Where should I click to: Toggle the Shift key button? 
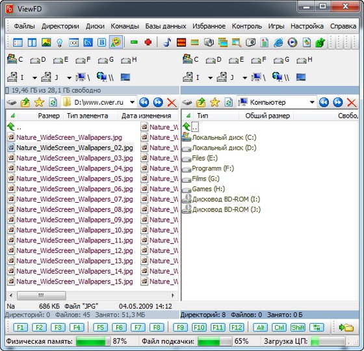click(x=298, y=328)
